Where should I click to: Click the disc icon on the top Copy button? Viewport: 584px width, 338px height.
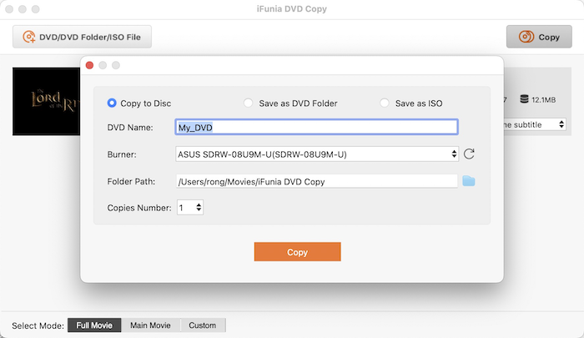[526, 37]
